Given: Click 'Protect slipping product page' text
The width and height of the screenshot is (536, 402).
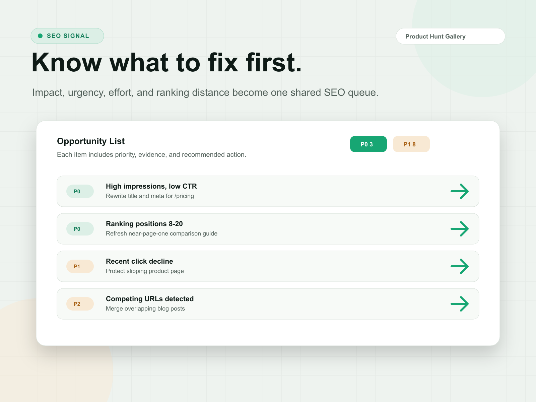Looking at the screenshot, I should tap(145, 271).
